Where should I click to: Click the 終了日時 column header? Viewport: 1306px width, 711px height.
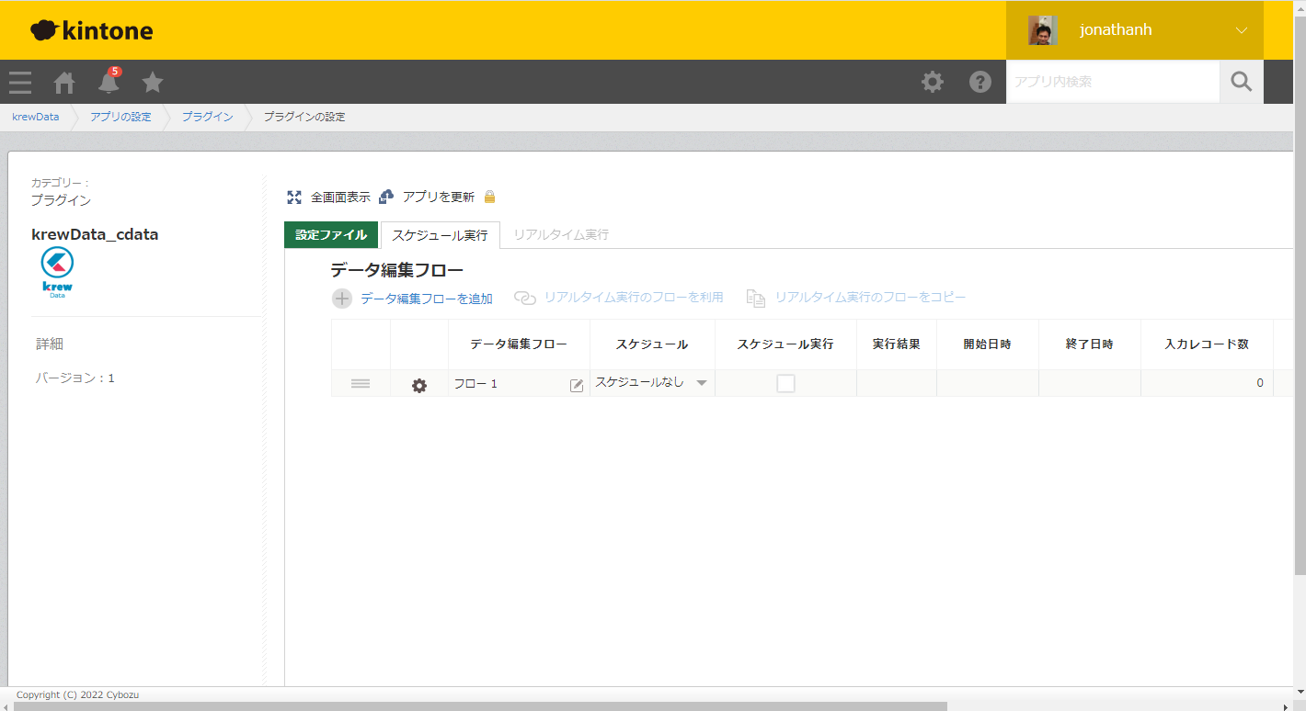tap(1090, 344)
